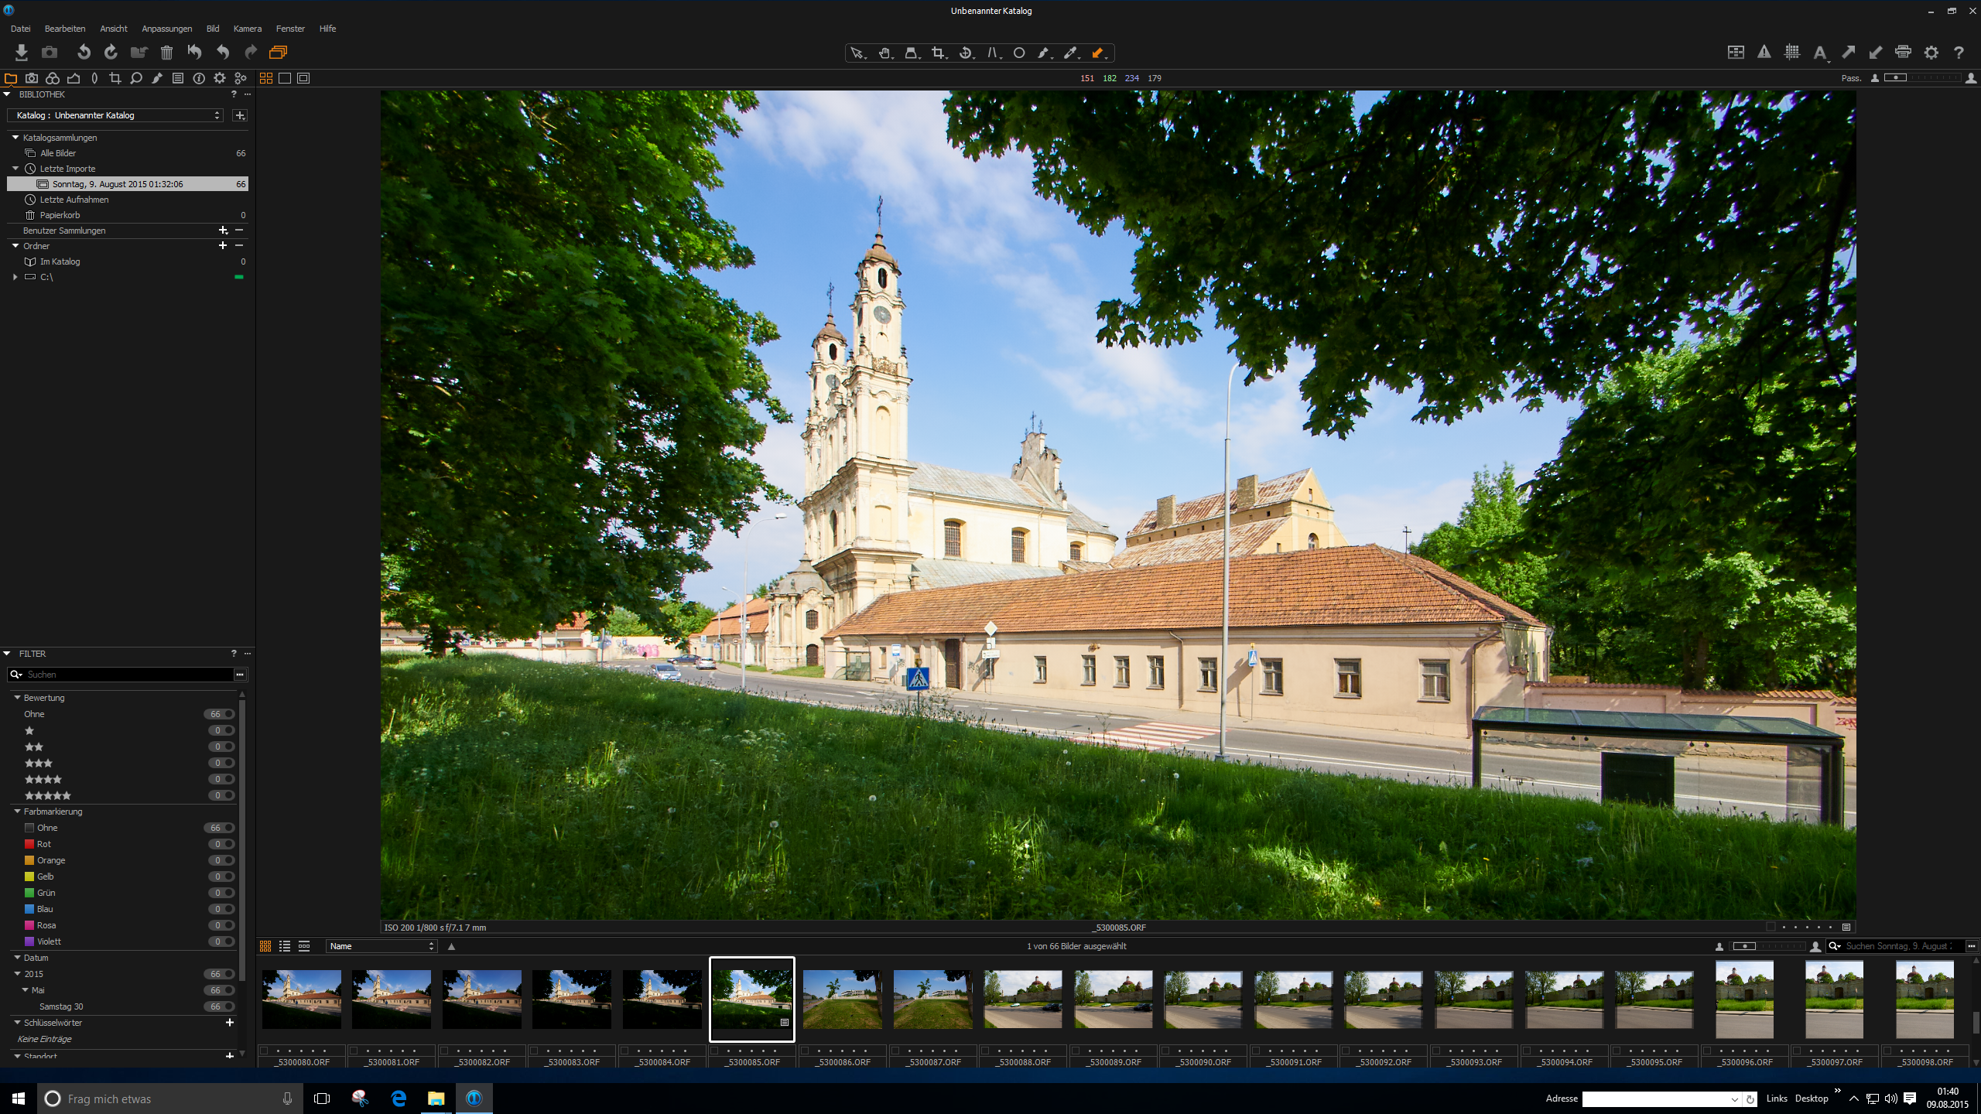Image resolution: width=1981 pixels, height=1114 pixels.
Task: Toggle the Ohne rating filter
Action: pos(228,714)
